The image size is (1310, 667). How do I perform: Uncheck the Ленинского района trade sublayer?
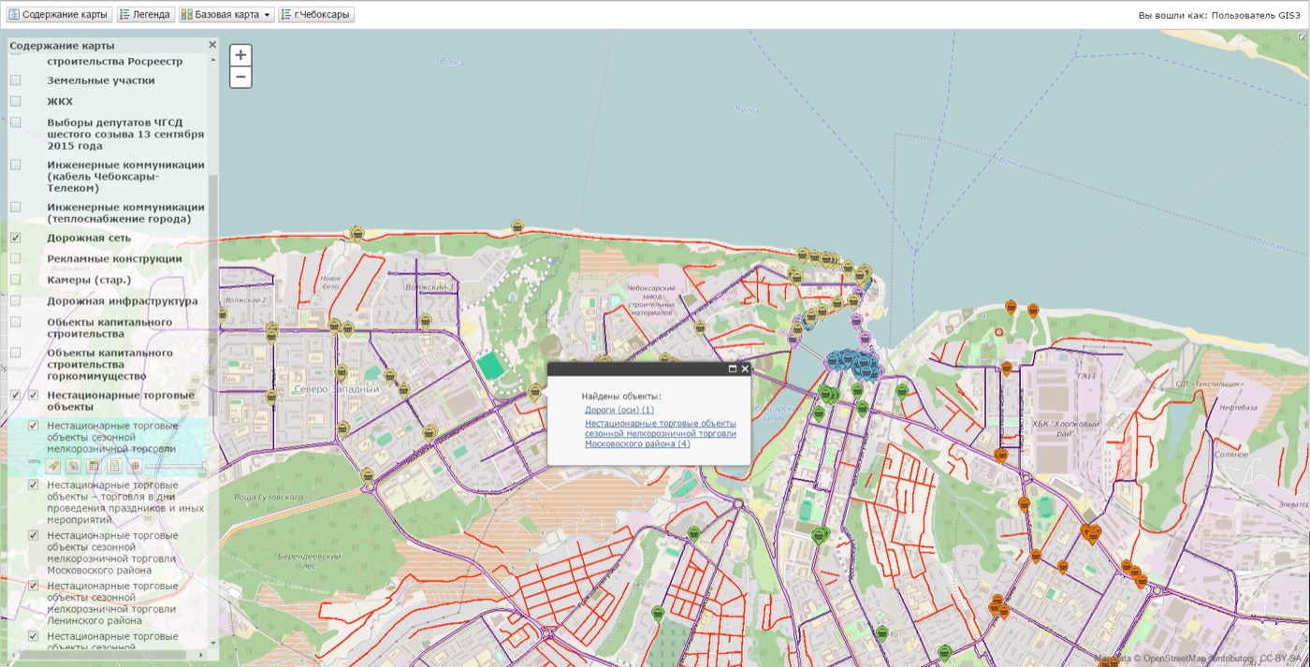33,586
